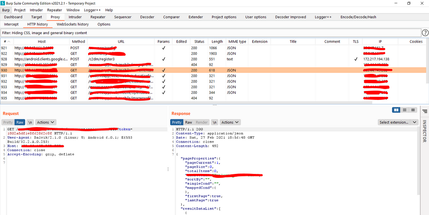Select the single combined panel layout icon
This screenshot has height=215, width=429.
[x=413, y=110]
